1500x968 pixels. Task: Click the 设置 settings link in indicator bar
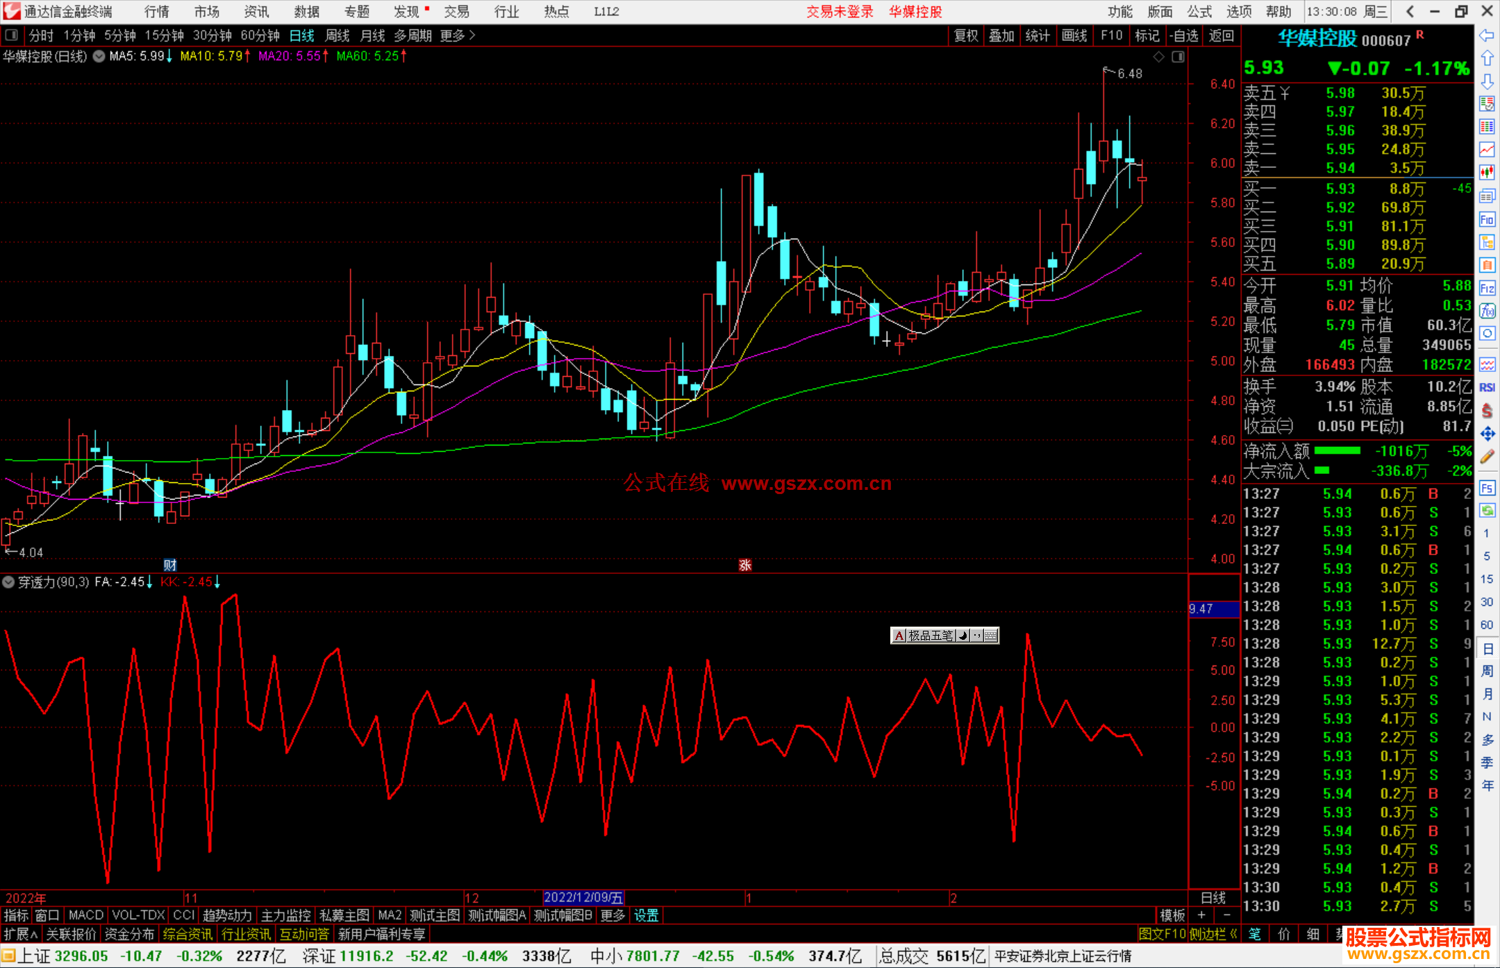click(x=646, y=915)
